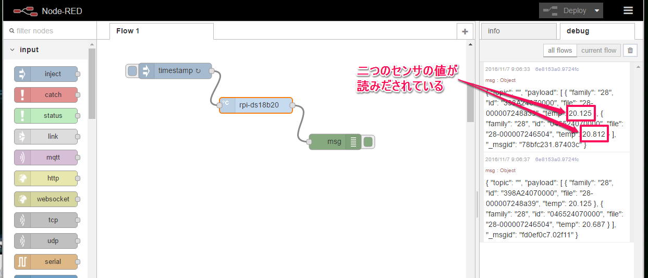Select the inject node in palette

point(46,74)
